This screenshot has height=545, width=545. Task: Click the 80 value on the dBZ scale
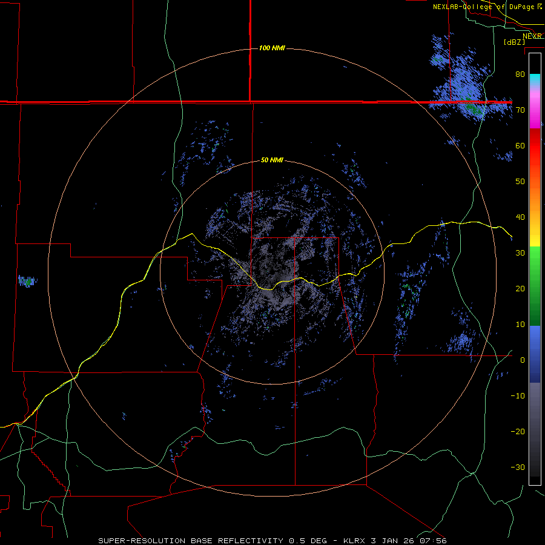[520, 74]
